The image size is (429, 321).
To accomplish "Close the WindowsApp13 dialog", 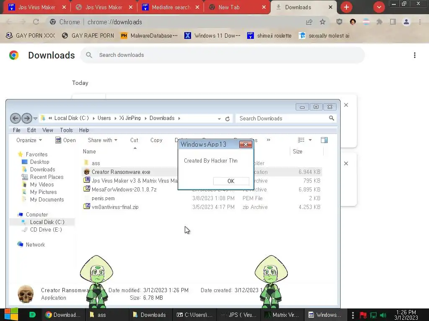I will coord(246,144).
